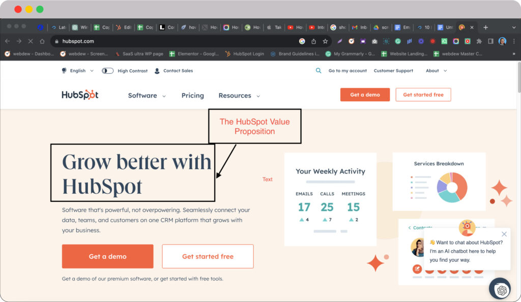Expand the About menu in top bar
The width and height of the screenshot is (521, 302).
click(x=436, y=71)
